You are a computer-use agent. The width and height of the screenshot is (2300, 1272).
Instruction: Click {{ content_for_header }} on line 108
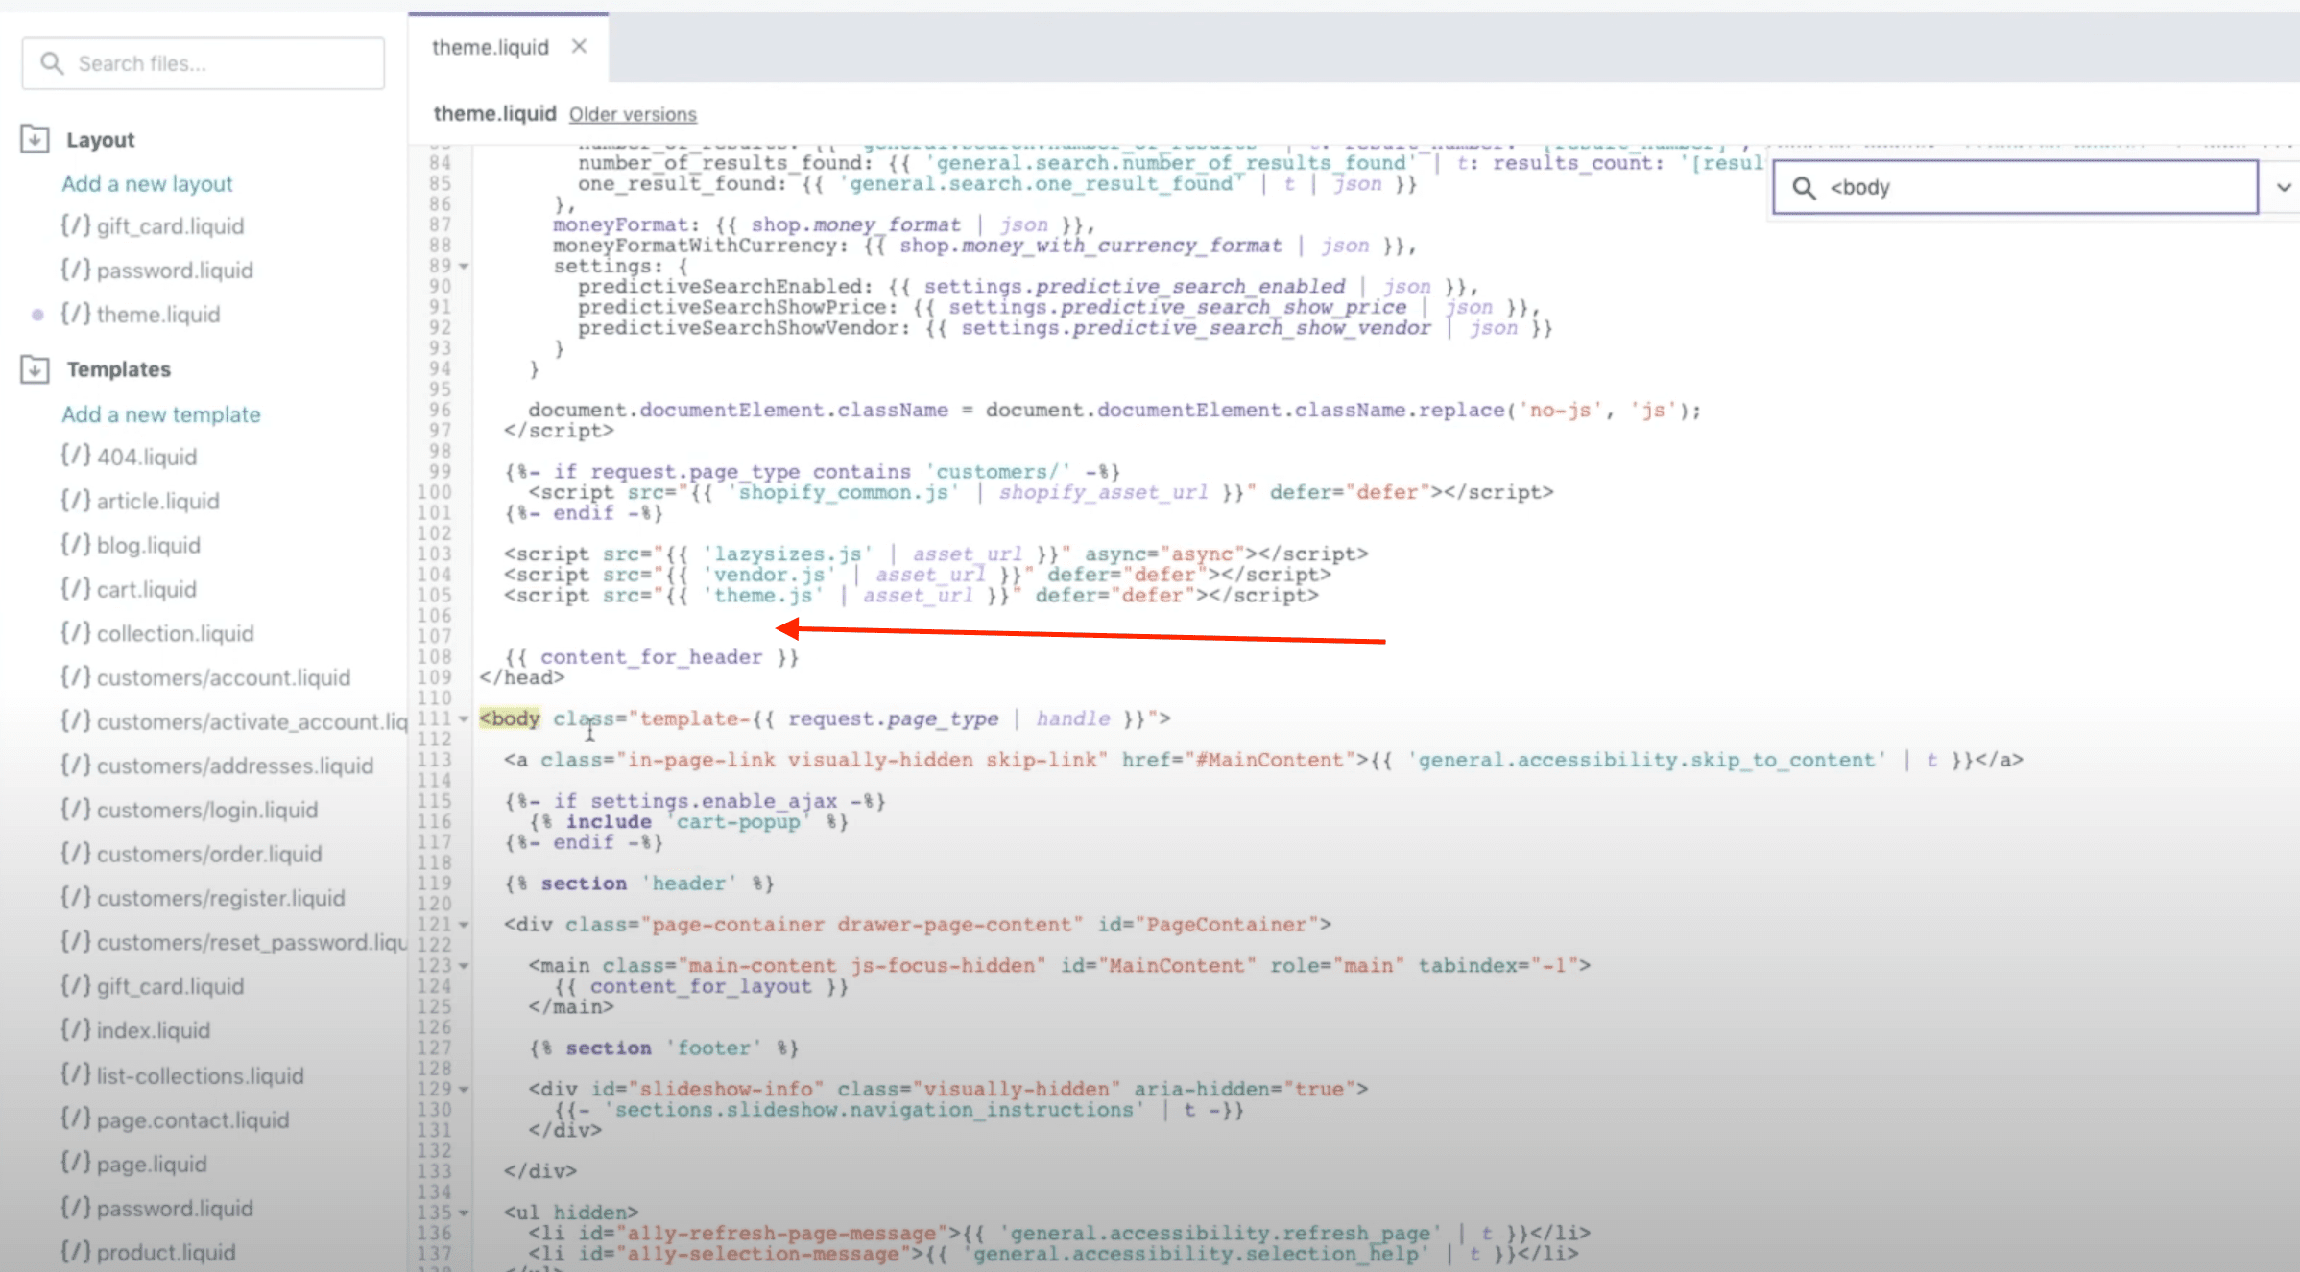point(652,657)
